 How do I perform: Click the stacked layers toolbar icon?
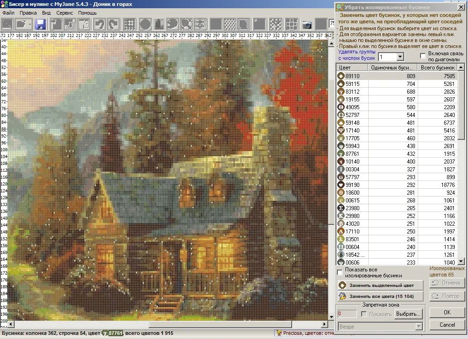pyautogui.click(x=201, y=24)
